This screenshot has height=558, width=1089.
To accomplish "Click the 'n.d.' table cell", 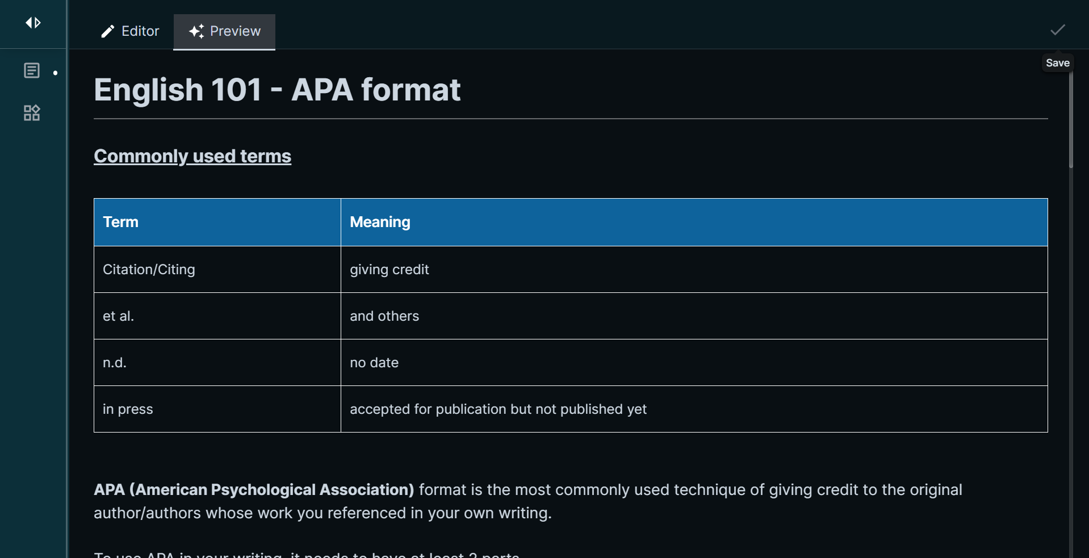I will 217,363.
